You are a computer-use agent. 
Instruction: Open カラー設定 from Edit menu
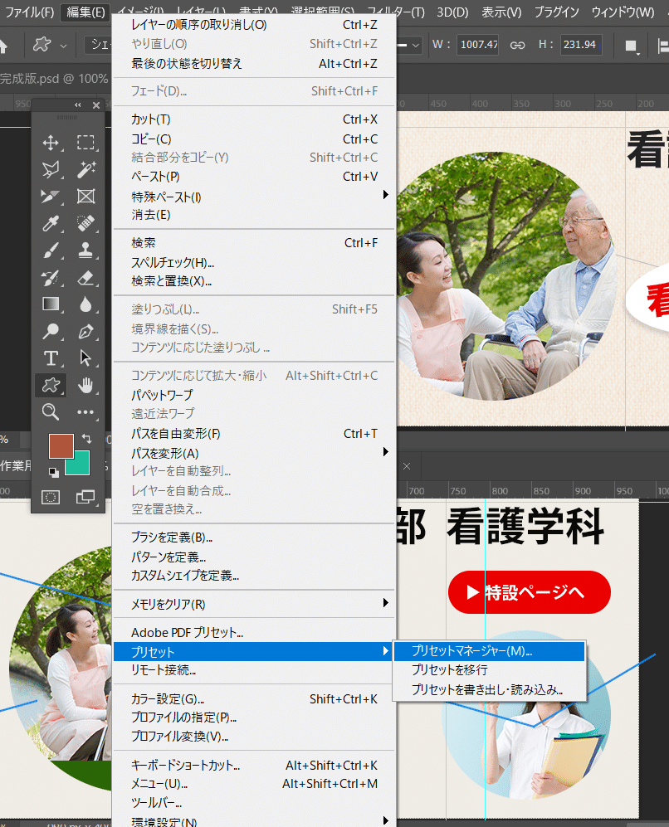click(254, 699)
